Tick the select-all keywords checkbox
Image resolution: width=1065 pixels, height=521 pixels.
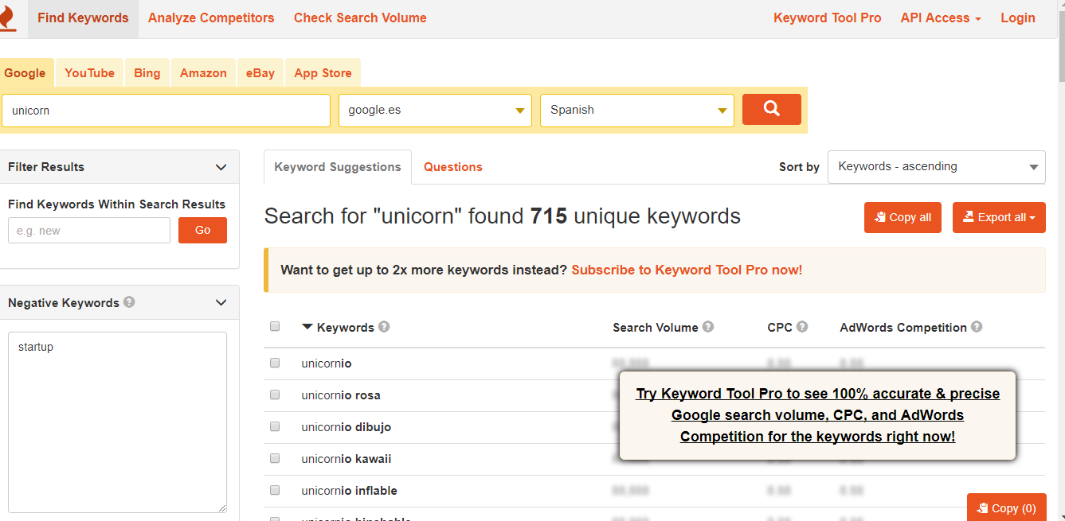pyautogui.click(x=275, y=326)
